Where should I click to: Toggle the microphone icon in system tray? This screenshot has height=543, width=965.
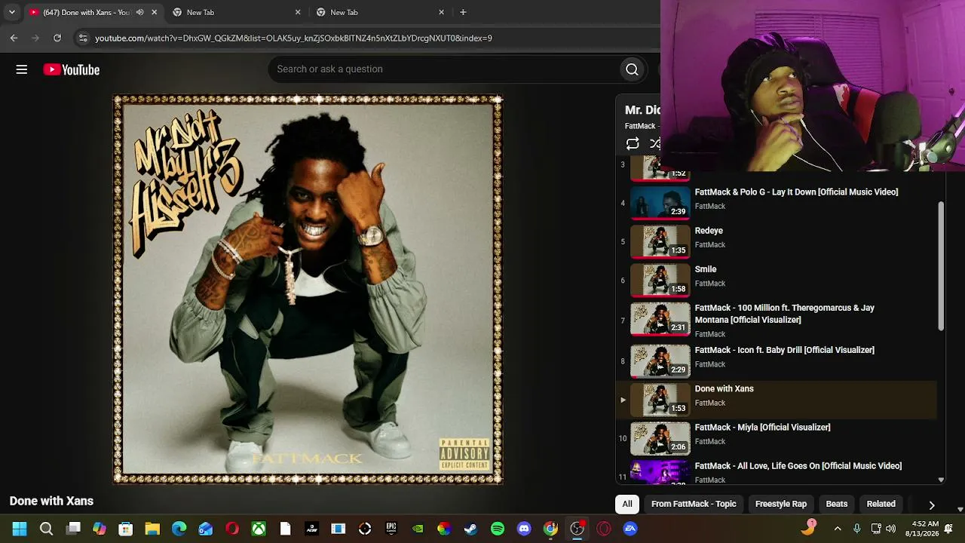tap(856, 529)
